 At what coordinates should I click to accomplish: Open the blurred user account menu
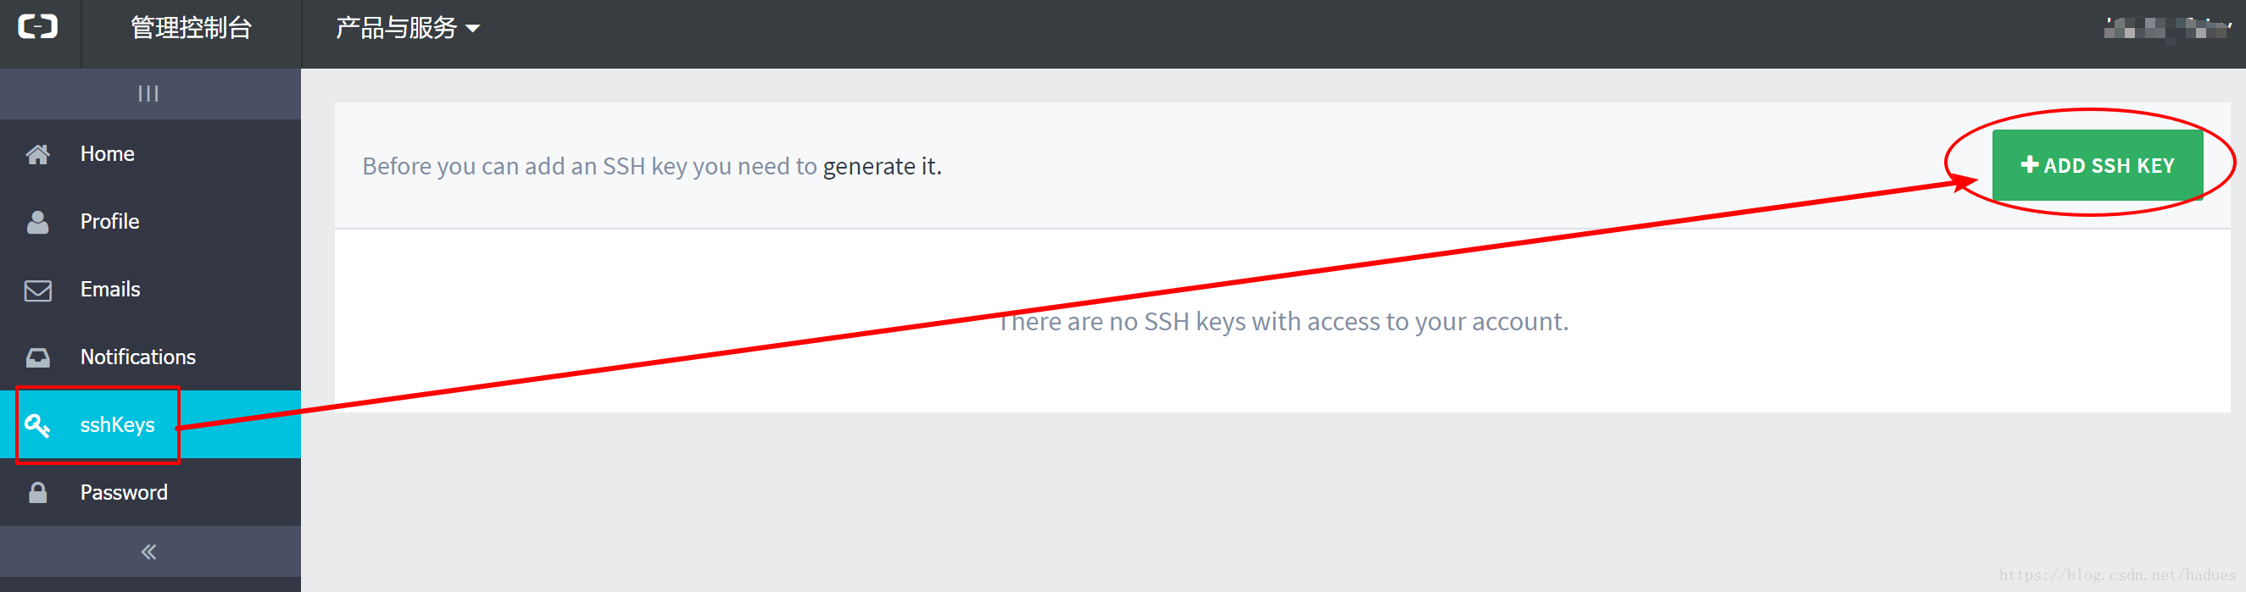point(2165,29)
